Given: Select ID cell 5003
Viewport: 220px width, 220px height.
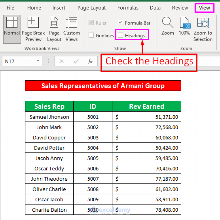Looking at the screenshot, I should pos(93,137).
